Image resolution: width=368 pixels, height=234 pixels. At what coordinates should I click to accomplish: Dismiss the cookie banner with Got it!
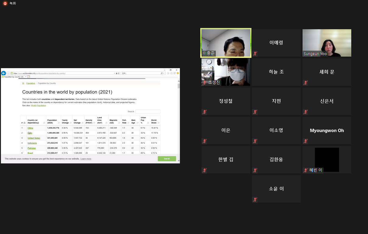point(167,159)
